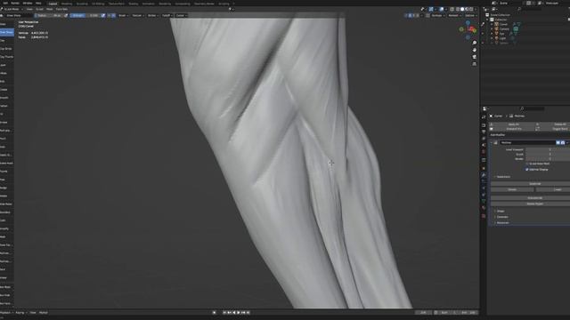The width and height of the screenshot is (570, 320).
Task: Switch perspective/orthographic view icon
Action: (x=475, y=64)
